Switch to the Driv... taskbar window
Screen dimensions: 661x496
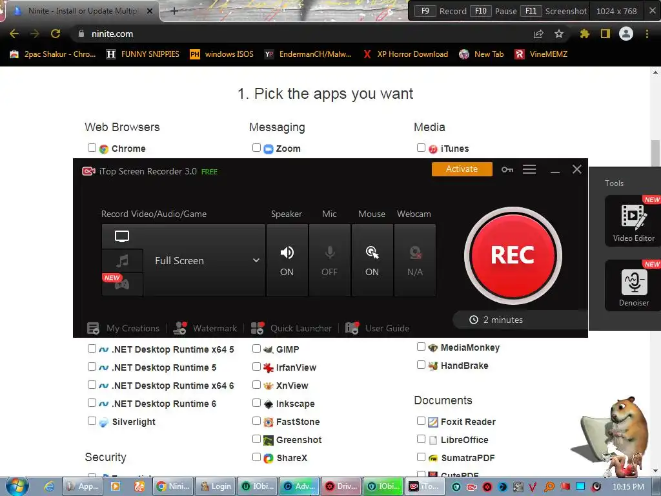(x=341, y=486)
